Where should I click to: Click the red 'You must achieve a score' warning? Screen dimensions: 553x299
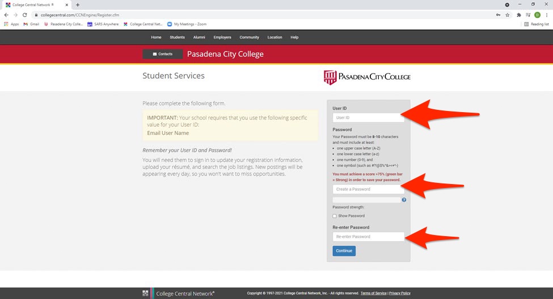(x=367, y=177)
